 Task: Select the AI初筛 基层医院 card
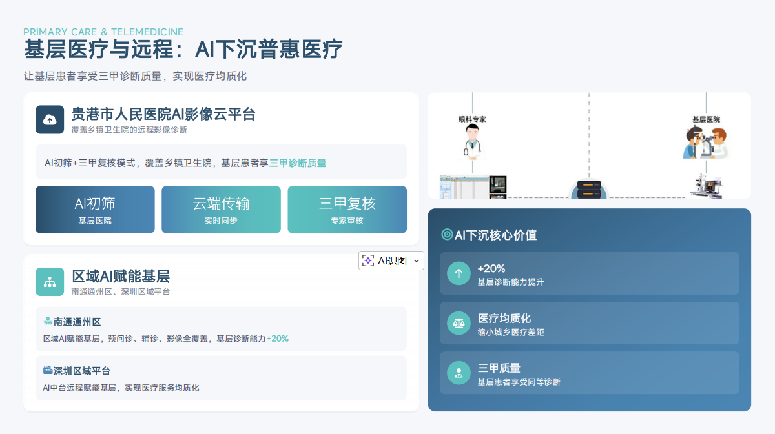pyautogui.click(x=95, y=210)
